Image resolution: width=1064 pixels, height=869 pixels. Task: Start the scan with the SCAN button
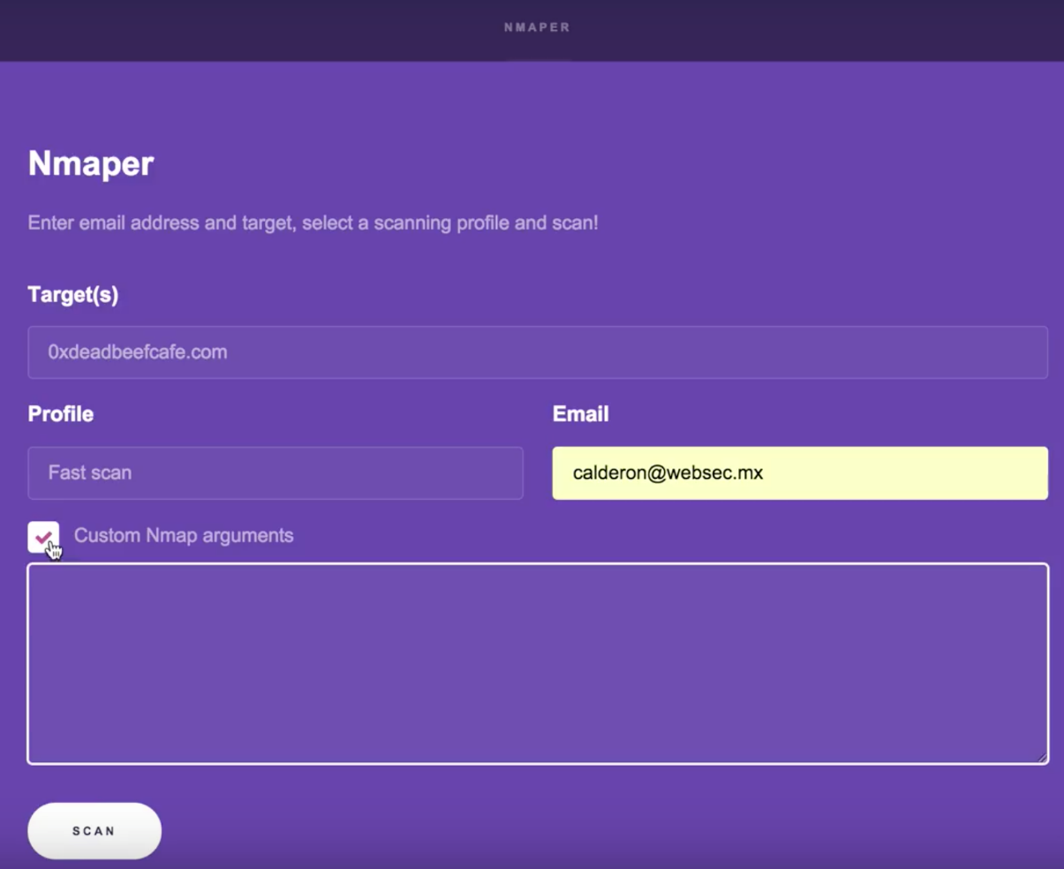point(94,830)
